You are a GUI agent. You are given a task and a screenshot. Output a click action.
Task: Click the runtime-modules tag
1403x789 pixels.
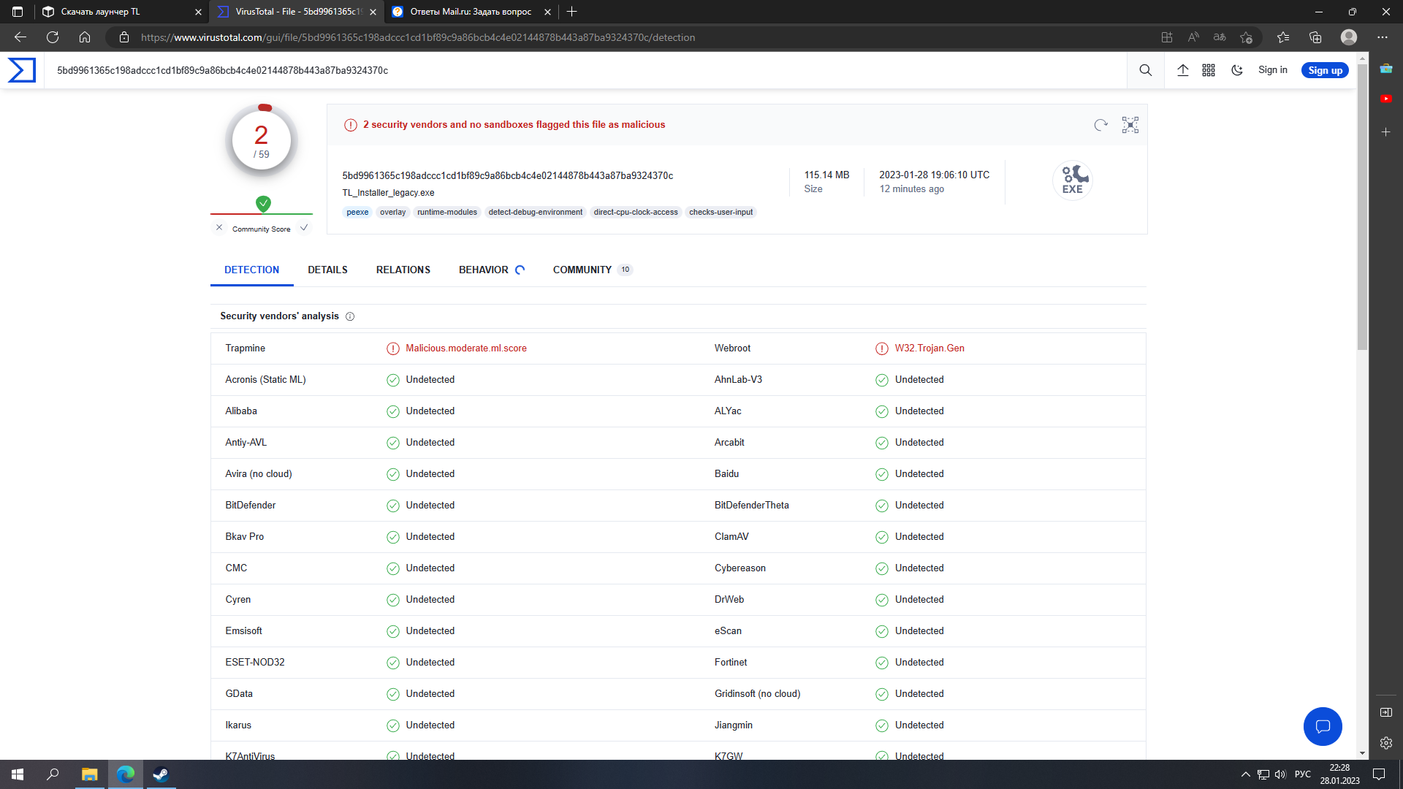pos(447,213)
